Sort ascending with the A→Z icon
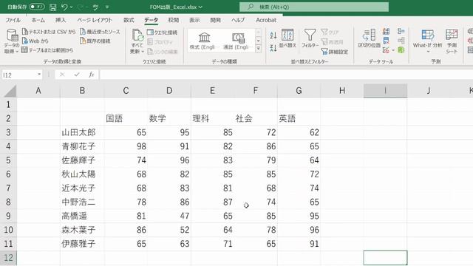The width and height of the screenshot is (473, 266). pyautogui.click(x=273, y=35)
